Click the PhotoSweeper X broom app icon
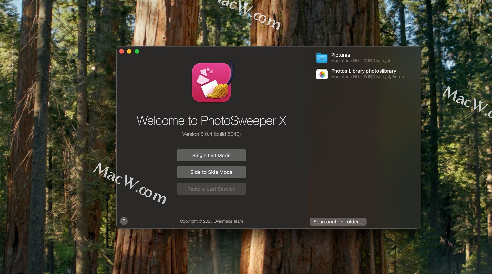This screenshot has height=274, width=492. click(x=212, y=82)
